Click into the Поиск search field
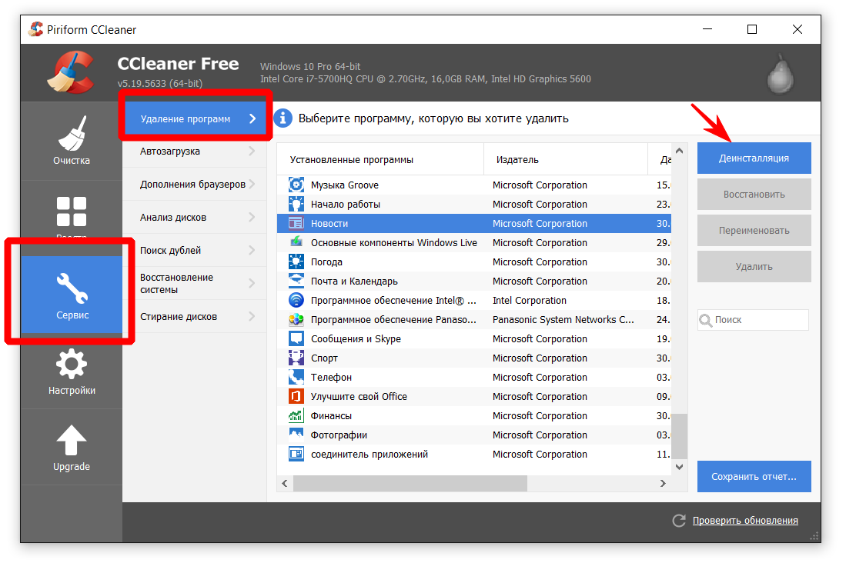The image size is (856, 563). (758, 320)
